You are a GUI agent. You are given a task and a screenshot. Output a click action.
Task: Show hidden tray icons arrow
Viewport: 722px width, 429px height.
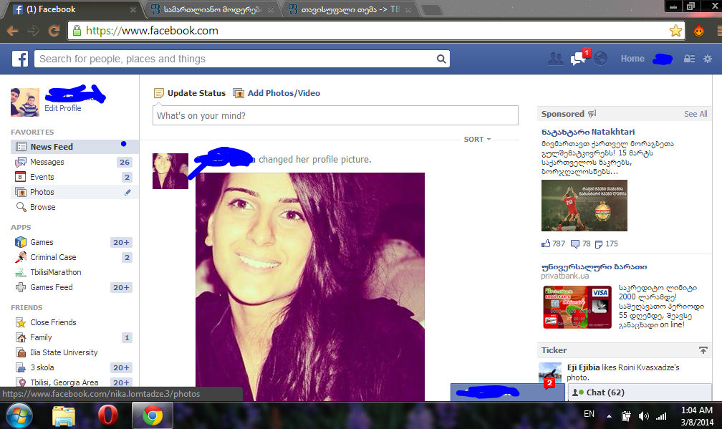609,416
